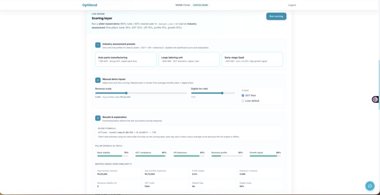Click the "Default flag" No cell

pyautogui.click(x=213, y=185)
